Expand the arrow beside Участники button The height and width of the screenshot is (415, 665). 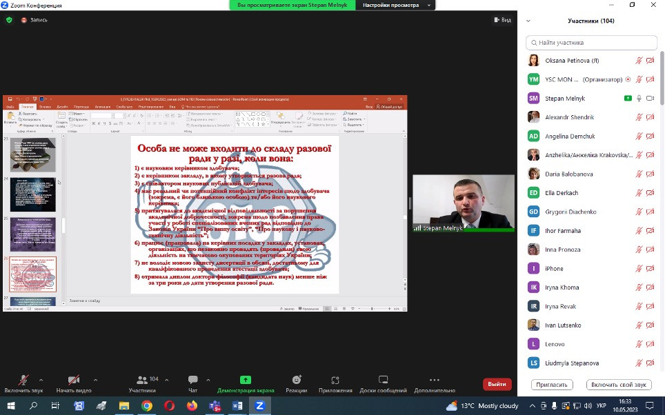tap(167, 380)
